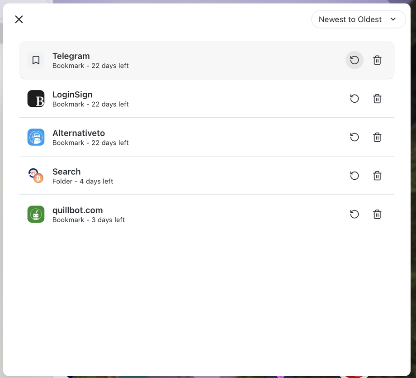Restore the quillbot.com bookmark
Screen dimensions: 416x378
tap(354, 214)
